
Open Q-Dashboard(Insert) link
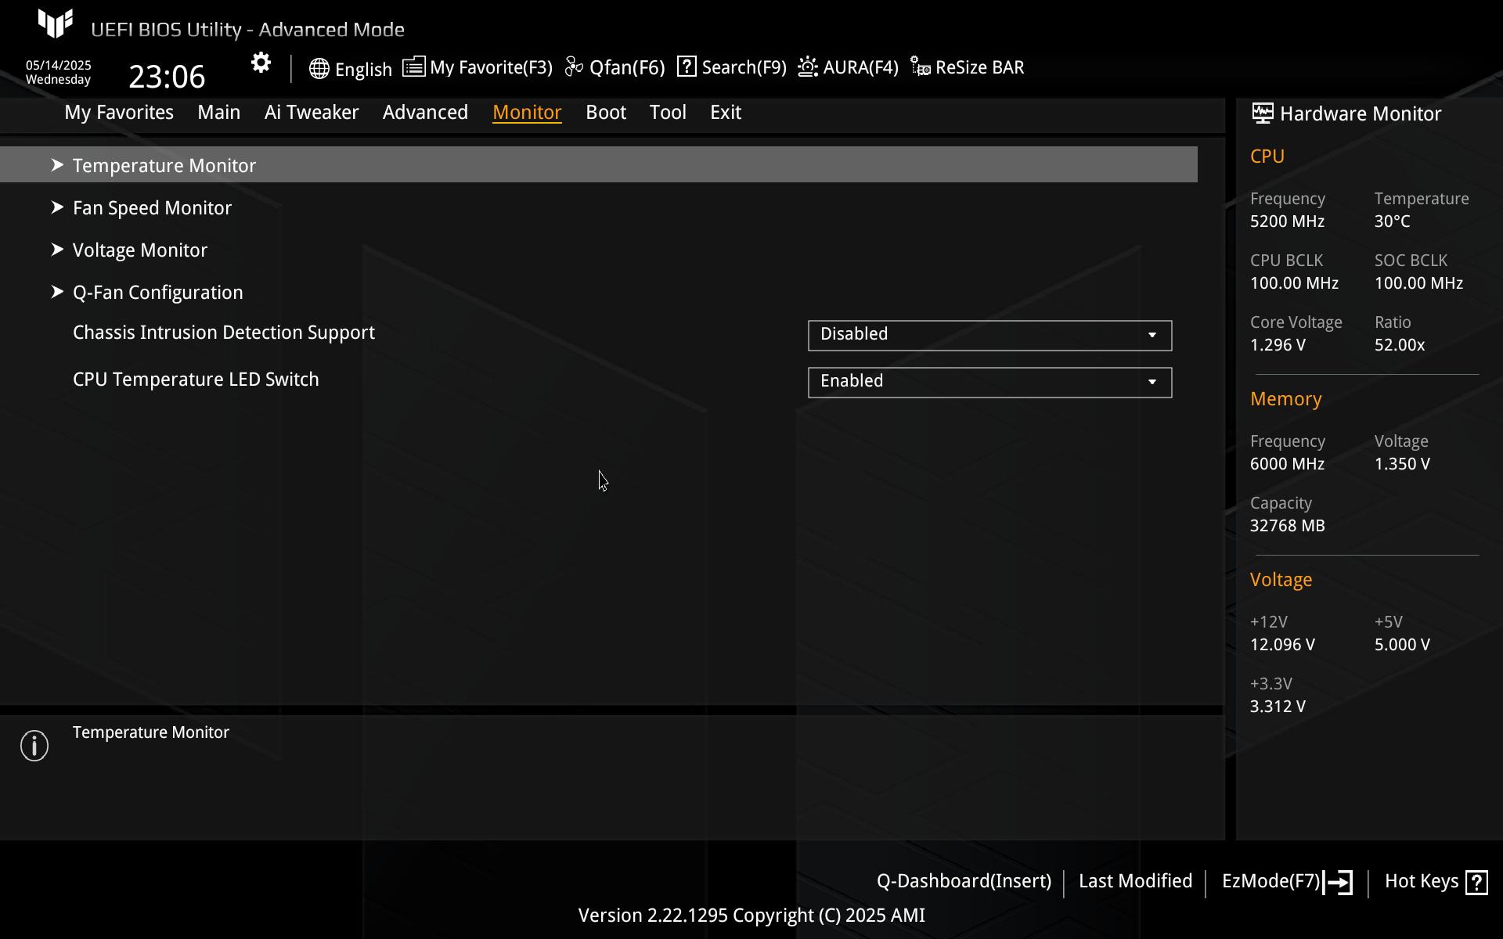coord(963,881)
